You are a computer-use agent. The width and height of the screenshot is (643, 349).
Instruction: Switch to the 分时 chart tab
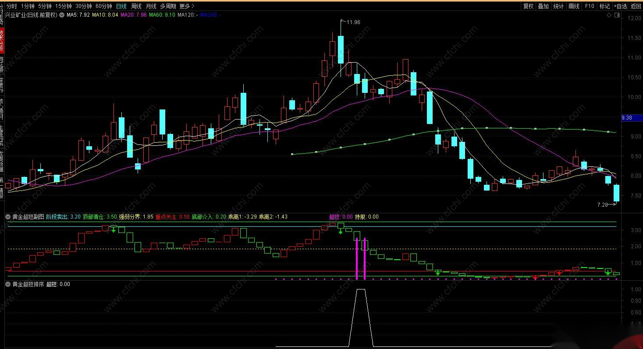[12, 6]
